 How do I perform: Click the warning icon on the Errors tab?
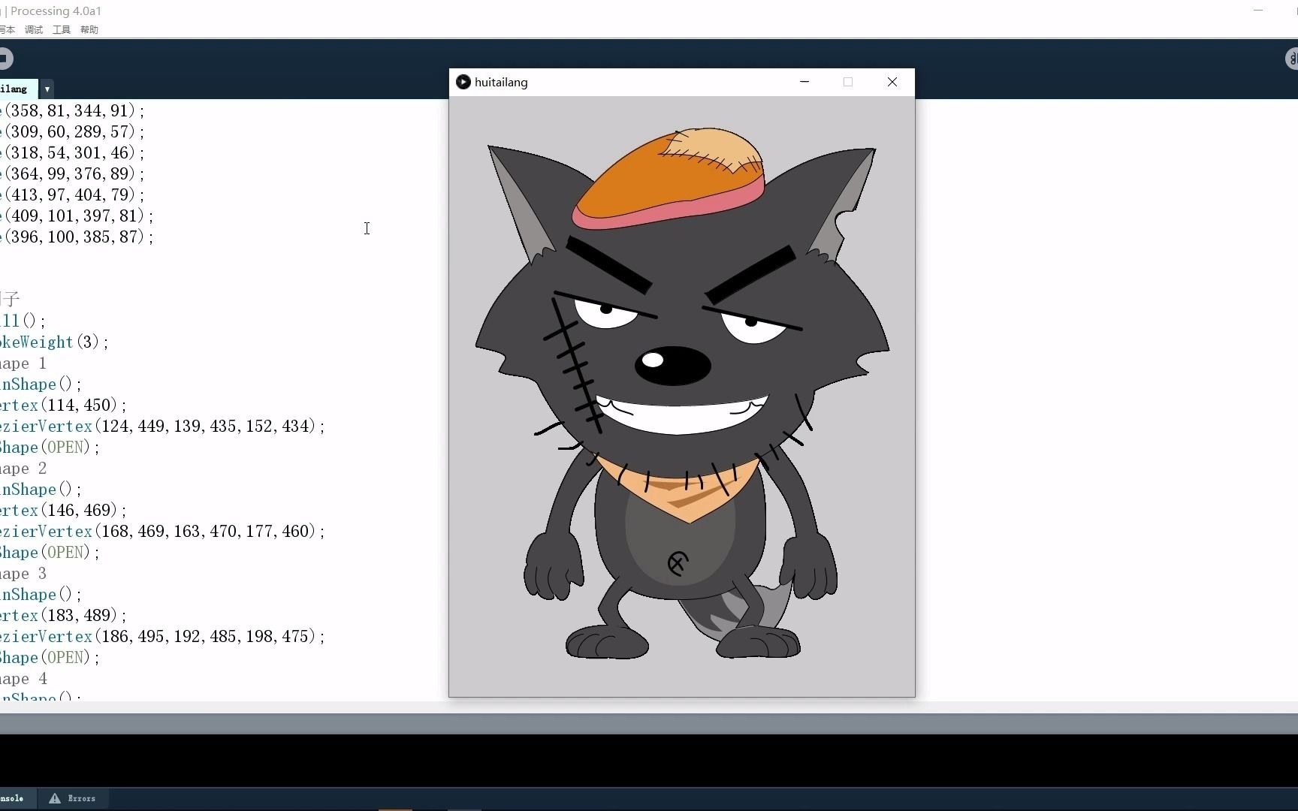55,798
